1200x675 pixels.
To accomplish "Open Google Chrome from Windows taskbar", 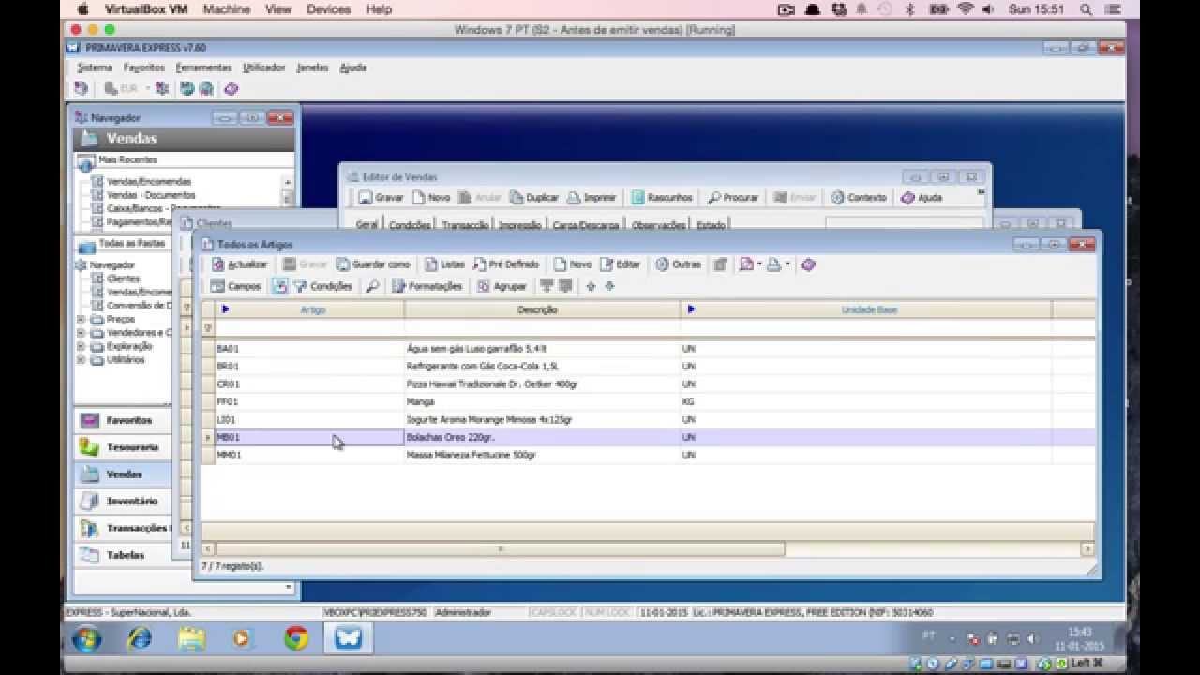I will coord(296,638).
